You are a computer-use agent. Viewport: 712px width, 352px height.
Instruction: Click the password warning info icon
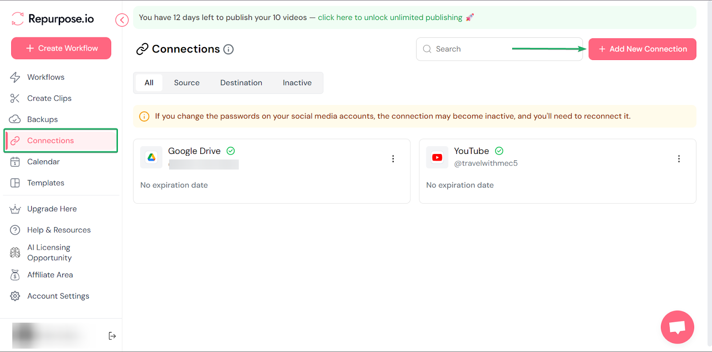pyautogui.click(x=144, y=117)
